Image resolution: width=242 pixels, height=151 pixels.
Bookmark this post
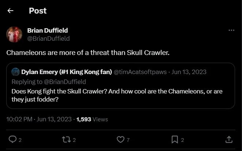175,139
